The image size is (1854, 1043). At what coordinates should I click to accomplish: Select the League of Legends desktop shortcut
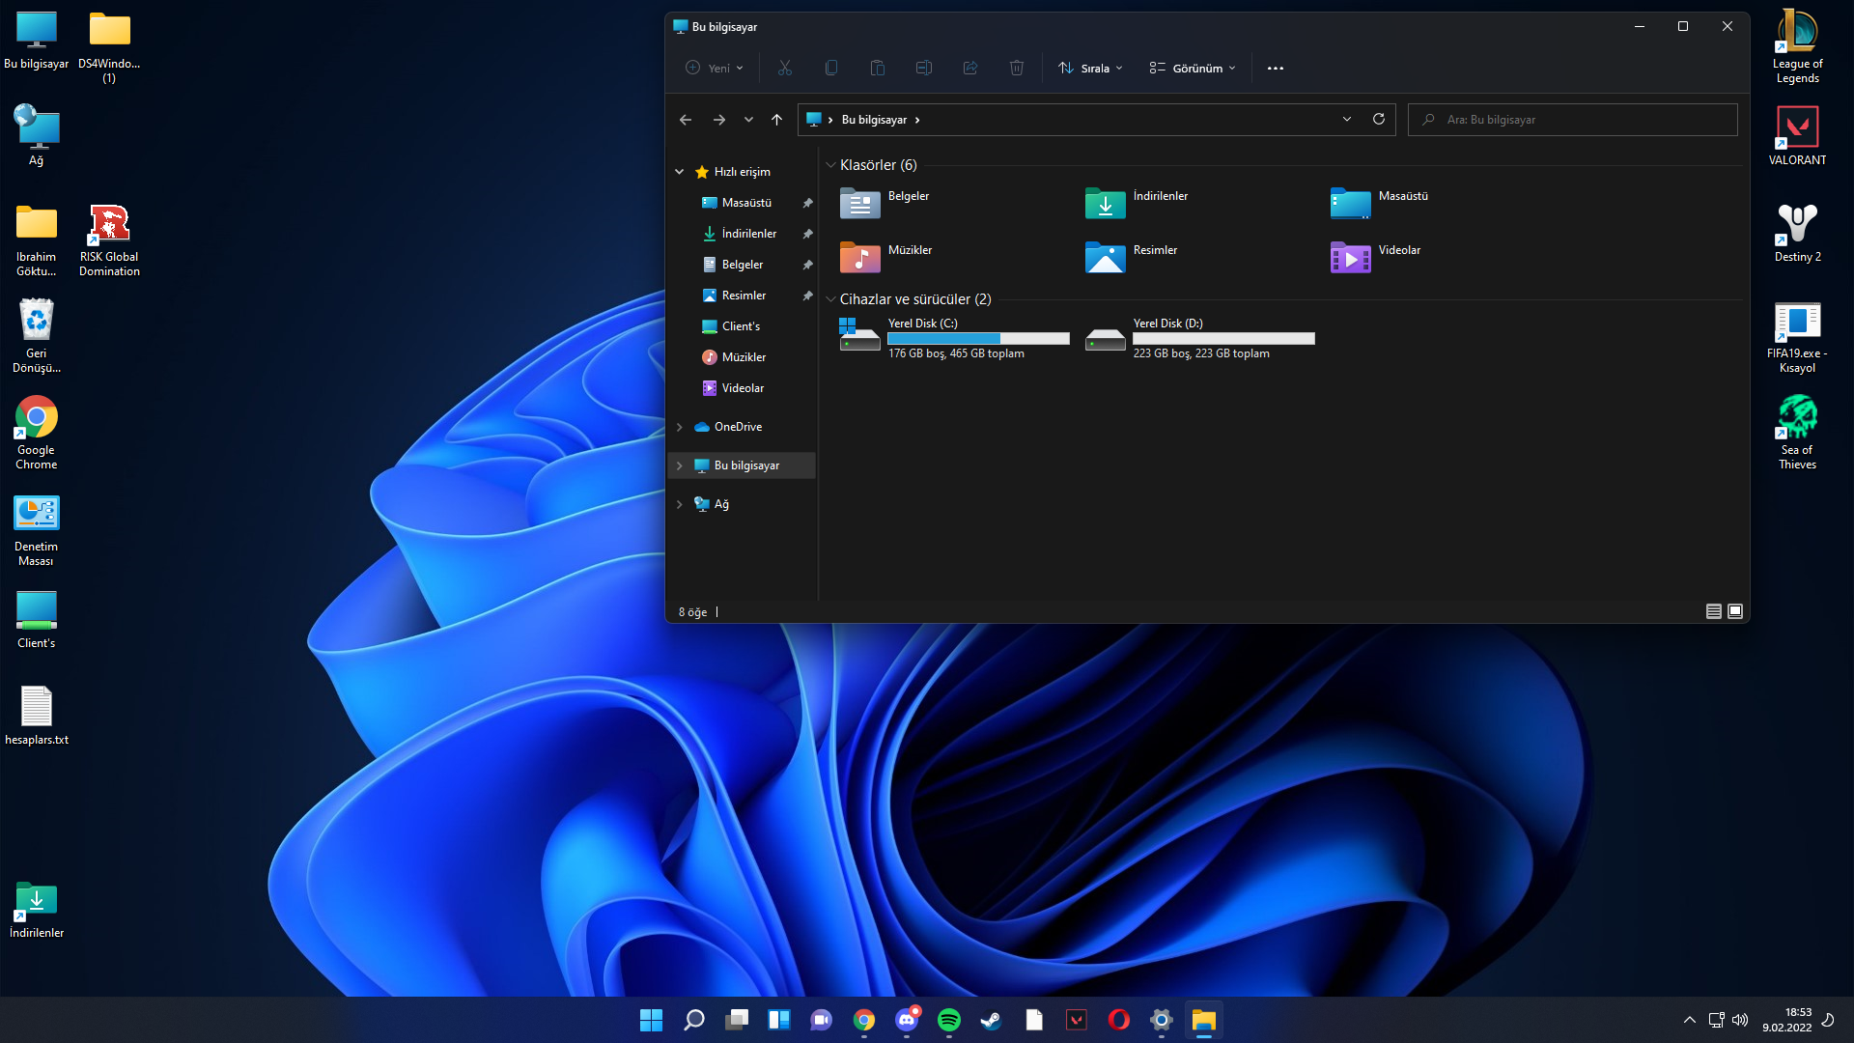tap(1797, 46)
